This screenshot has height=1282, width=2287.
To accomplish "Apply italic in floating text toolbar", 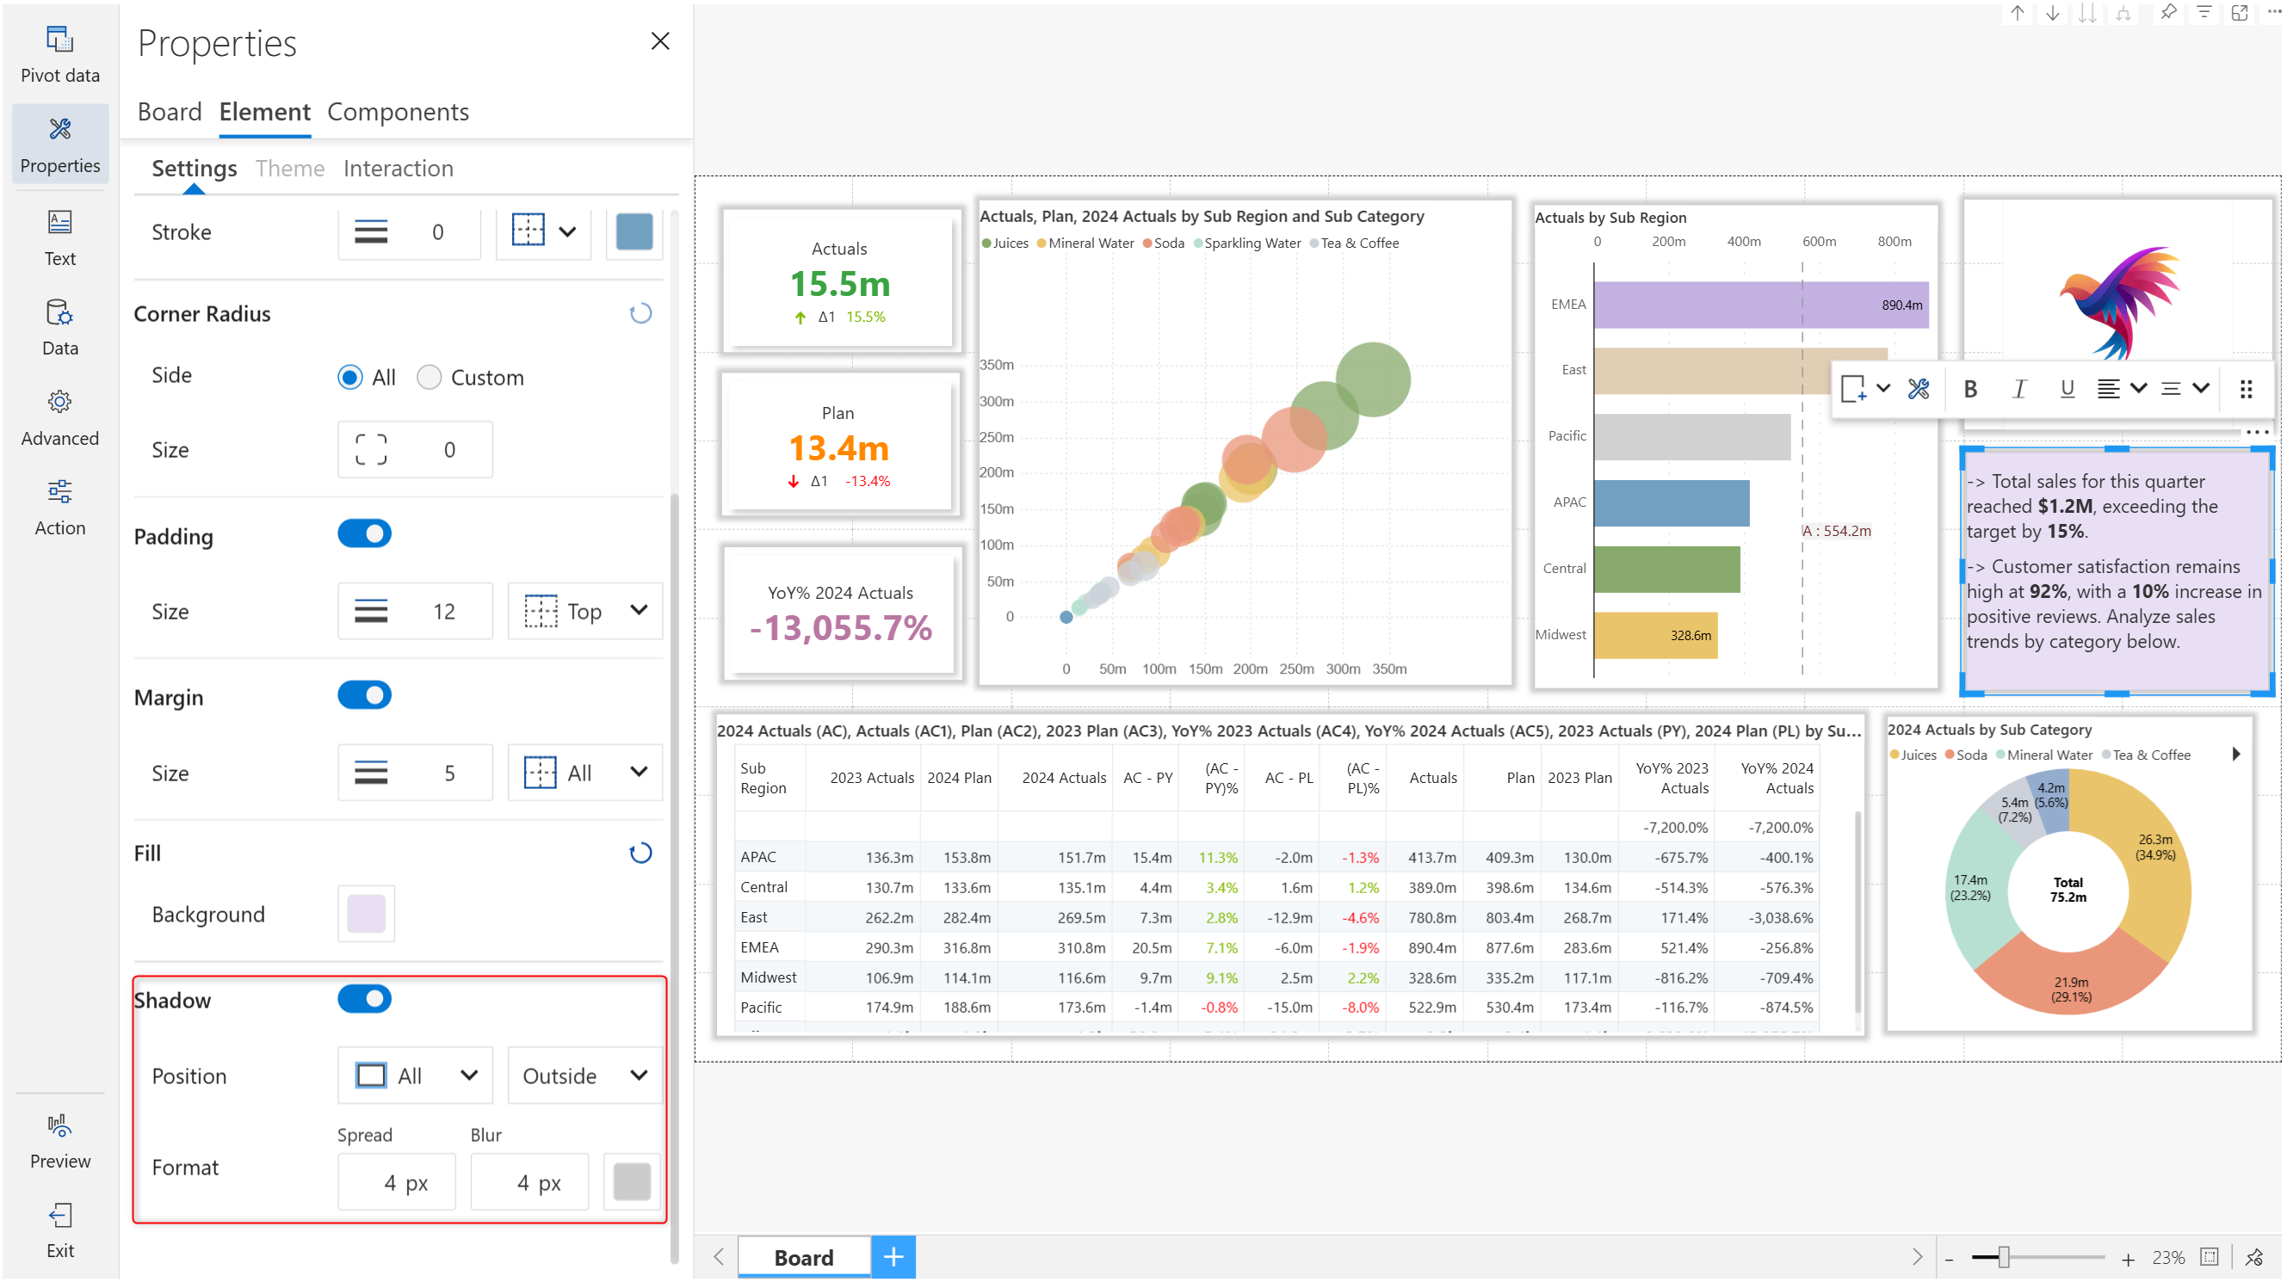I will click(x=2019, y=389).
